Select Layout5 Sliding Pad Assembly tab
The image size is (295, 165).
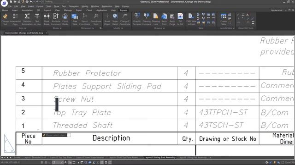(x=160, y=158)
